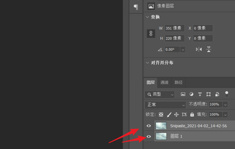235x149 pixels.
Task: Hide the 图层 1 layer
Action: tap(149, 137)
